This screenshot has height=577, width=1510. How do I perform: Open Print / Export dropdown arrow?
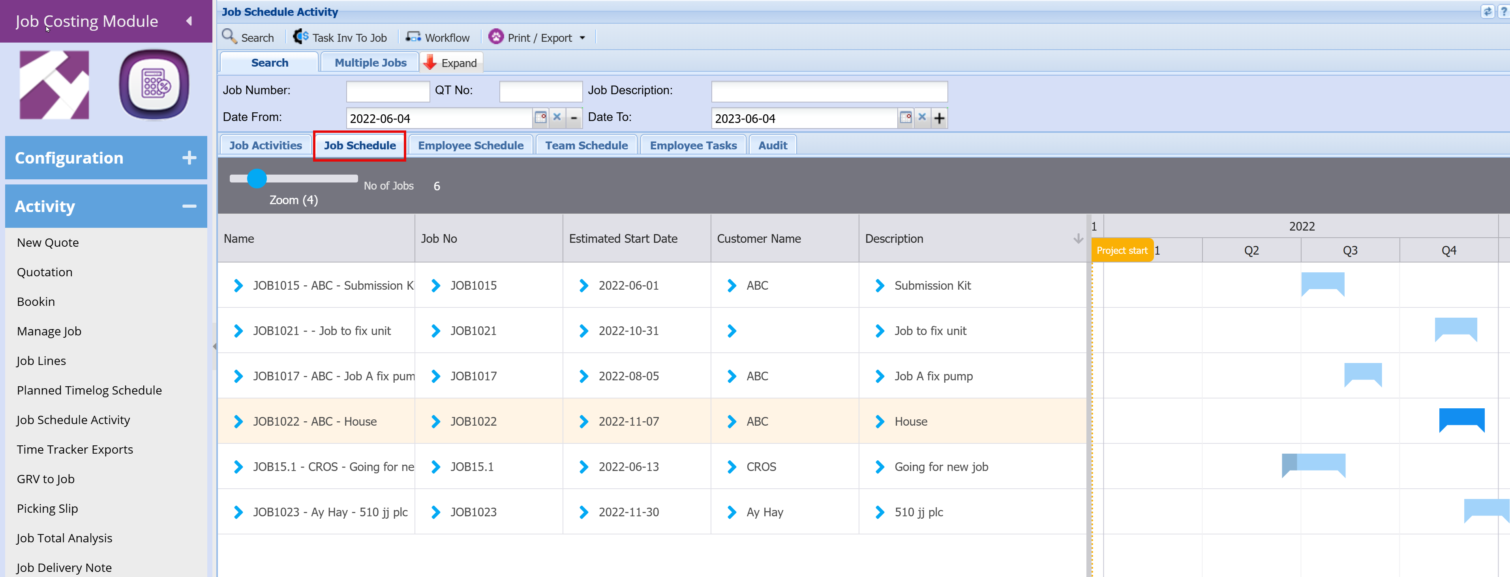pos(582,38)
